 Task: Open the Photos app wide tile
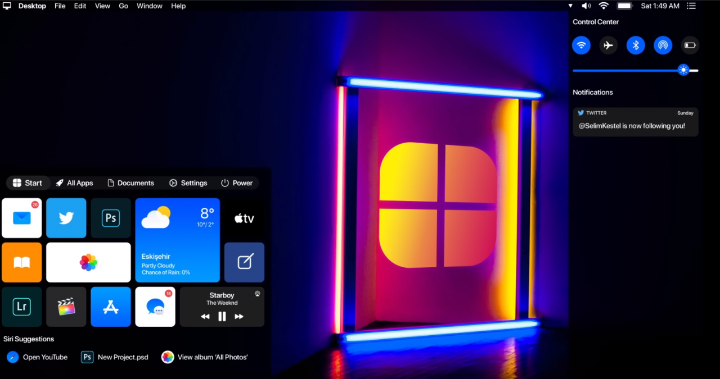pyautogui.click(x=88, y=262)
